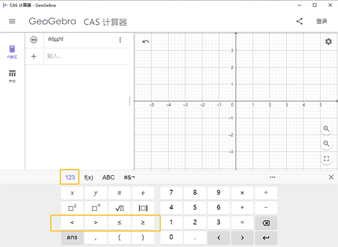Tap the number 2 key
The image size is (338, 247).
(x=195, y=223)
